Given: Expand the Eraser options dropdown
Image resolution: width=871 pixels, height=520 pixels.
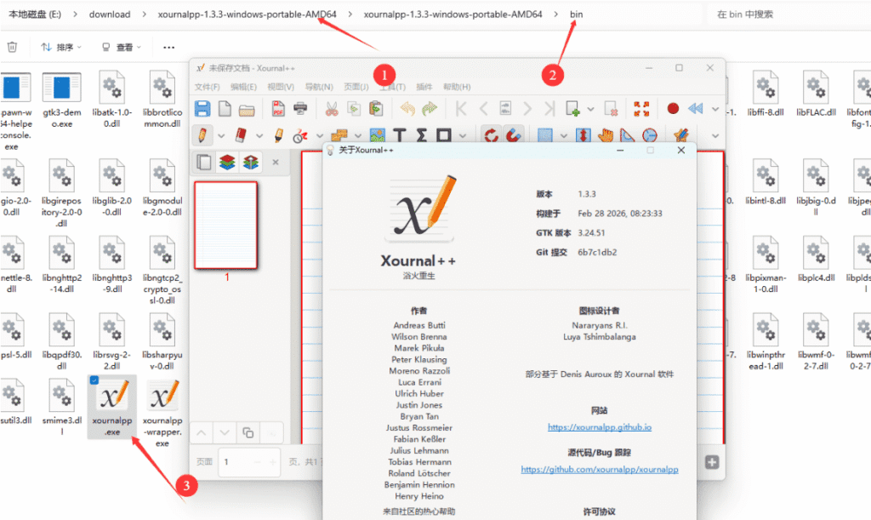Looking at the screenshot, I should [x=259, y=135].
